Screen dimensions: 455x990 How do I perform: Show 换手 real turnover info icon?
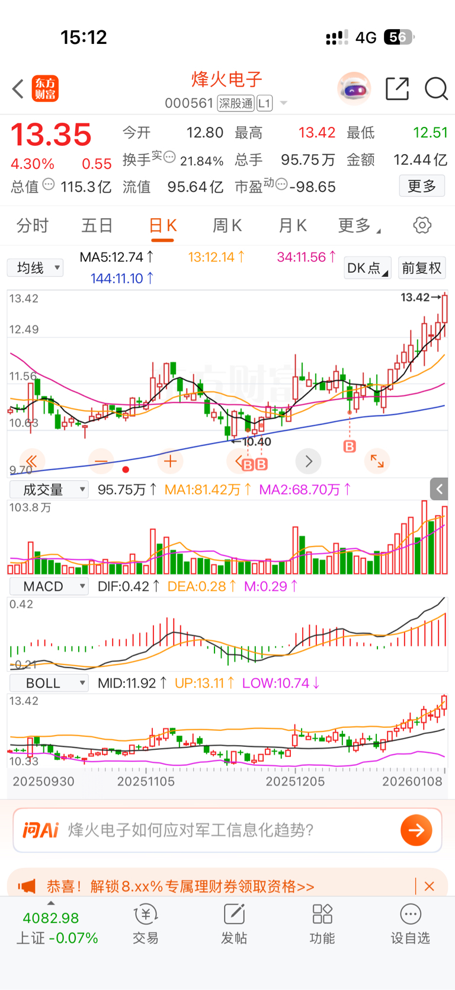pyautogui.click(x=169, y=157)
